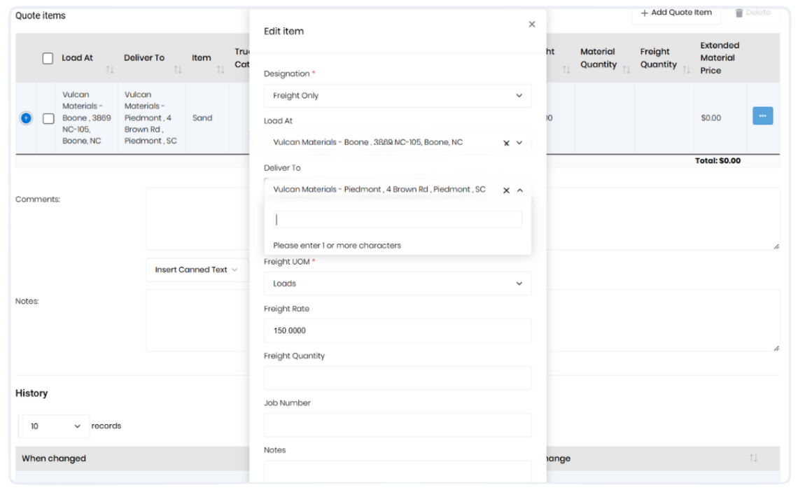Click the Total: $0.00 text
The height and width of the screenshot is (490, 805).
pos(717,161)
